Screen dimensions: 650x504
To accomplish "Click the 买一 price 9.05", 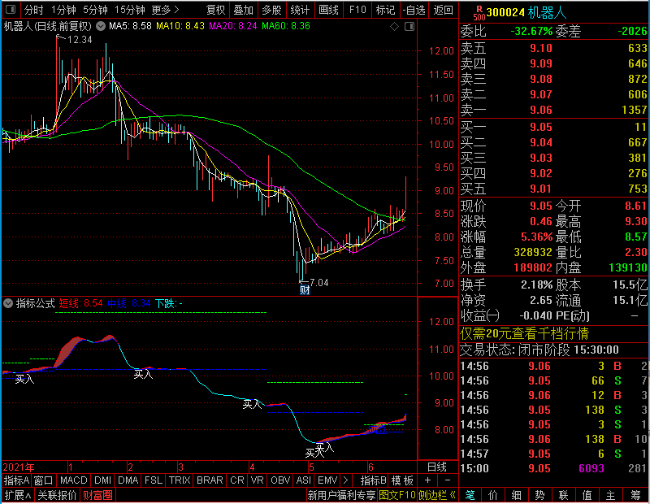I will [540, 127].
